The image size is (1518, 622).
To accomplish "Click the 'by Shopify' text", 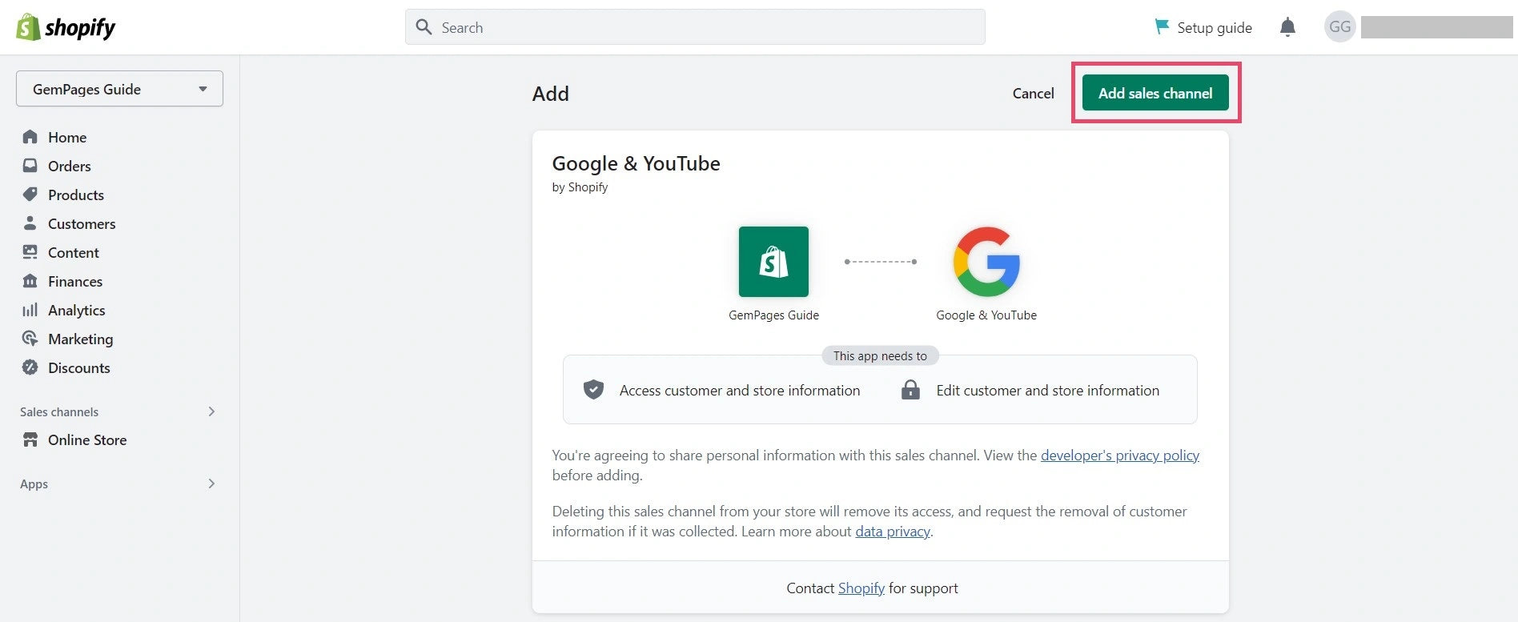I will click(x=580, y=187).
